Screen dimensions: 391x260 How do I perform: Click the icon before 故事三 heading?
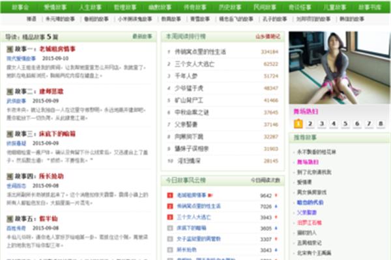10,134
